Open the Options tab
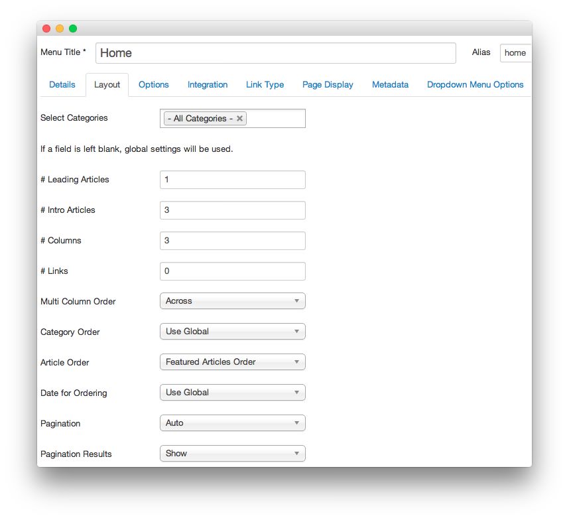 coord(153,84)
